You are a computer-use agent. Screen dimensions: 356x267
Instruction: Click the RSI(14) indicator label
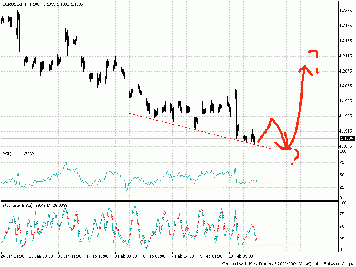[x=9, y=154]
